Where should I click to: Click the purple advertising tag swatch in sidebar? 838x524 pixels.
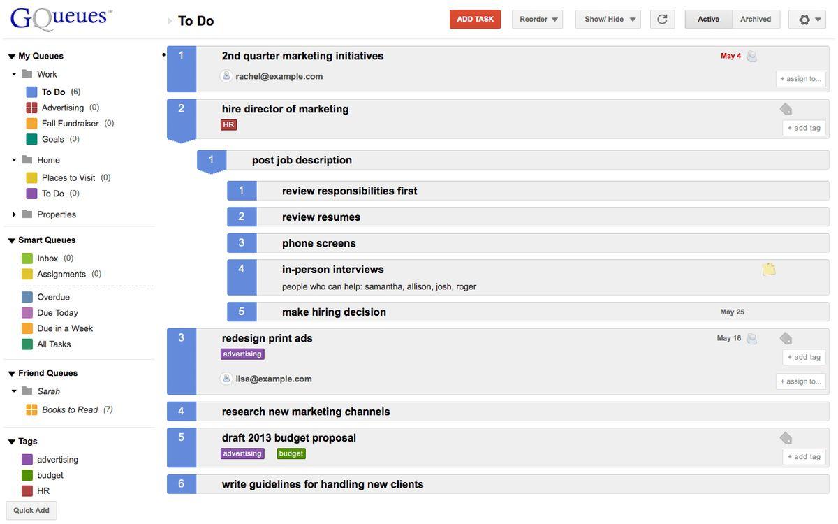click(x=27, y=460)
